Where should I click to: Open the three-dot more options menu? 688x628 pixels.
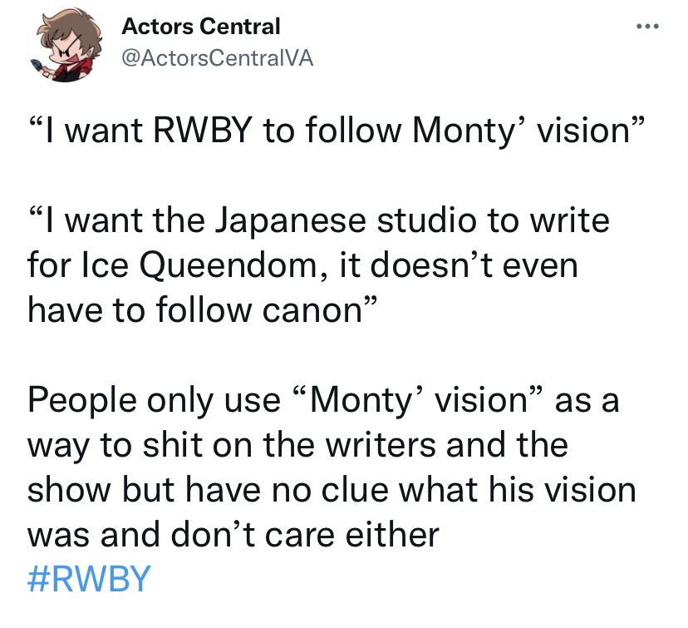click(647, 27)
